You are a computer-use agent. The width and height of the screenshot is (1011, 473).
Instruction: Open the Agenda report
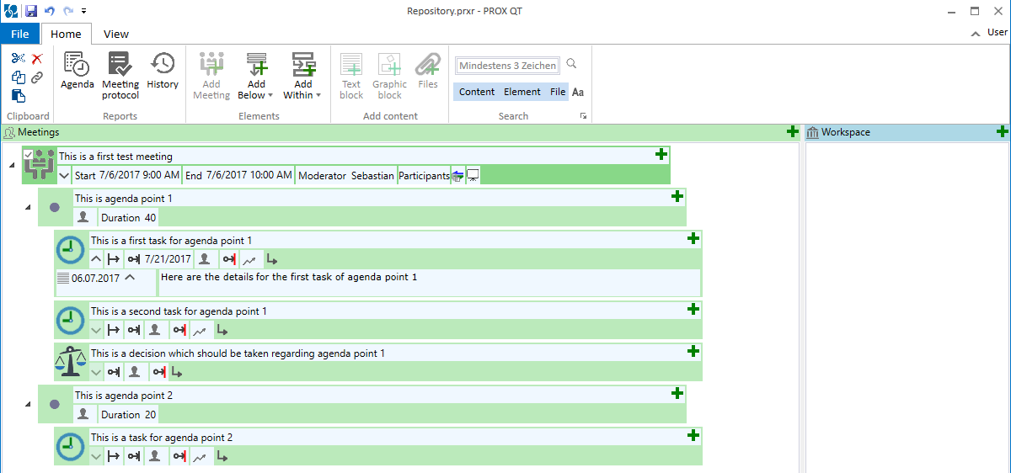coord(78,71)
